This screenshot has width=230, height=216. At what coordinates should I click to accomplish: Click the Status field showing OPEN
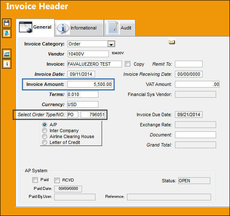point(194,181)
